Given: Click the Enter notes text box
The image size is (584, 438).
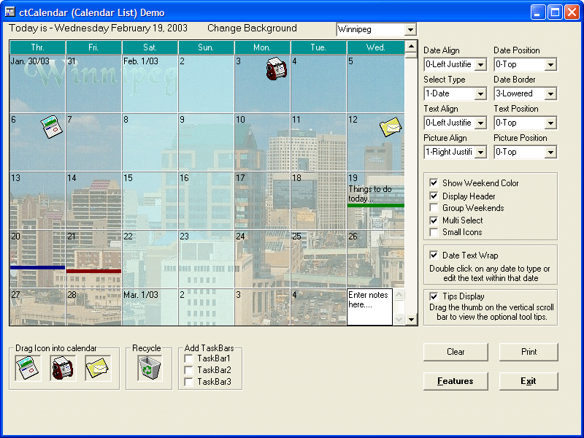Looking at the screenshot, I should click(x=369, y=307).
